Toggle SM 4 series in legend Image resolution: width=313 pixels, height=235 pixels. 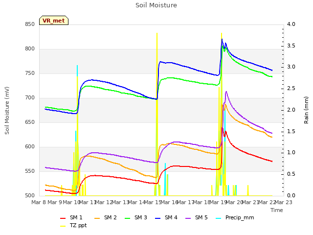pos(166,217)
